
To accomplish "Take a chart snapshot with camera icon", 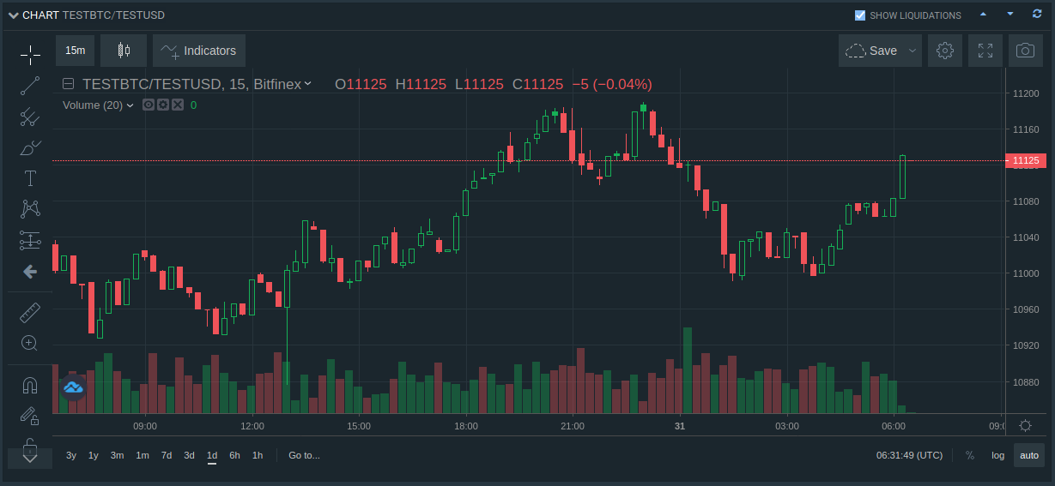I will (1025, 51).
